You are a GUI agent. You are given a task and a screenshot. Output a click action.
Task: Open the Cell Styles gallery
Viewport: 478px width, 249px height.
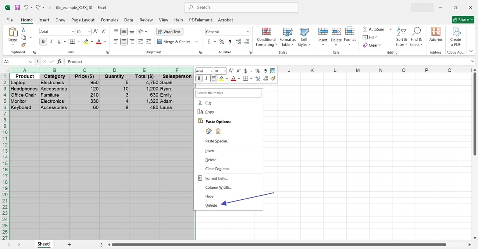point(304,37)
